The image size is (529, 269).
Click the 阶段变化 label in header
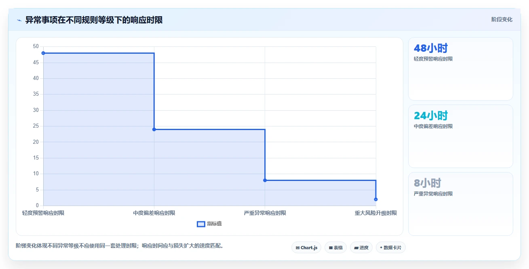click(502, 19)
